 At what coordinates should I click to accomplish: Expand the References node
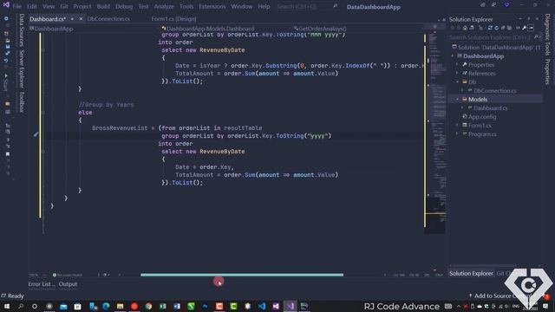coord(457,73)
